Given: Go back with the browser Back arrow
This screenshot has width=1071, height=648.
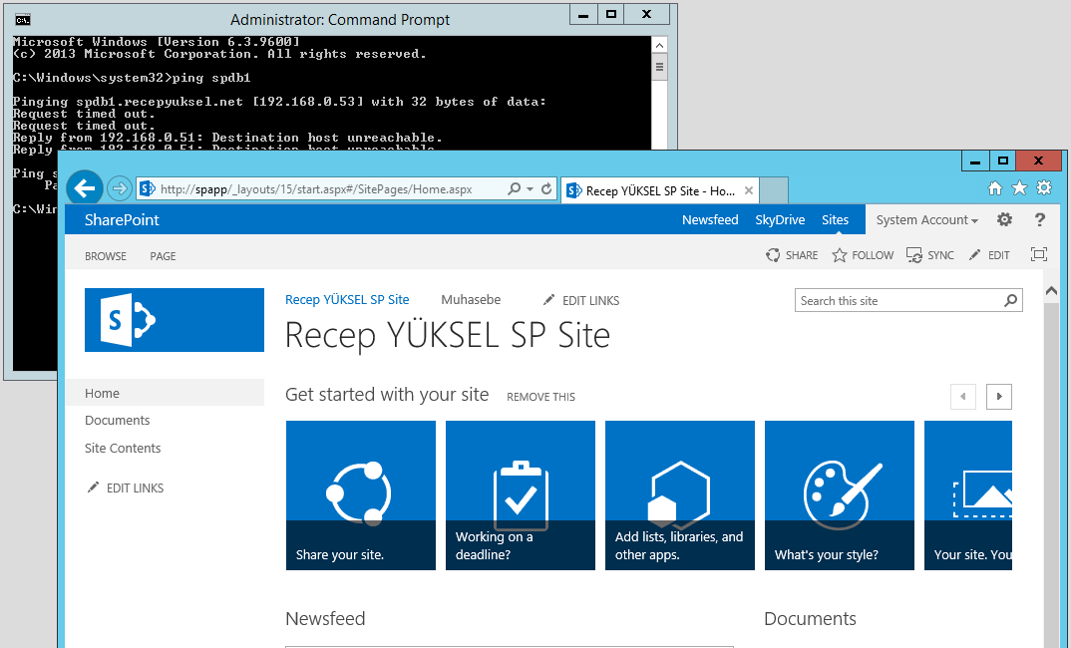Looking at the screenshot, I should click(x=85, y=187).
